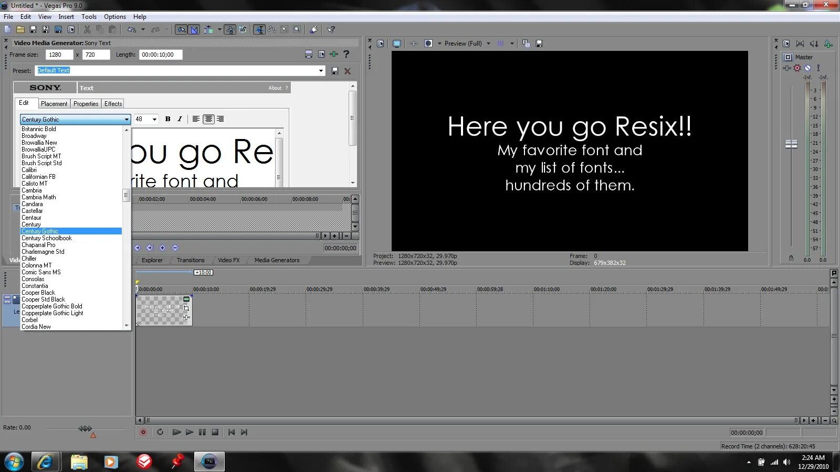Pick Calibri from the font list
Viewport: 840px width, 472px height.
pyautogui.click(x=71, y=170)
